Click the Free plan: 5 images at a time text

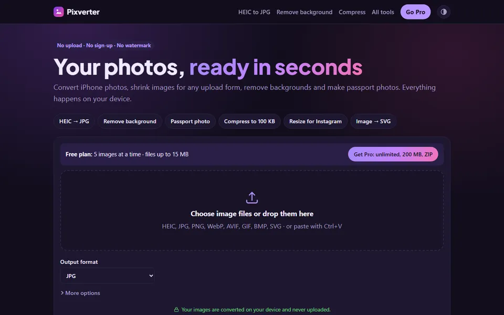coord(127,154)
